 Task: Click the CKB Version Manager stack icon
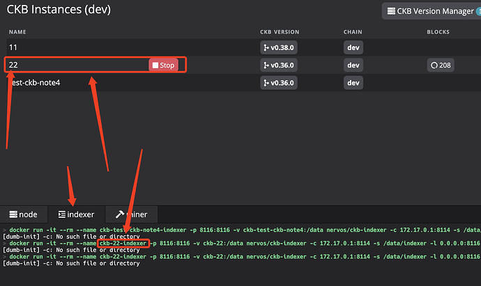coord(391,11)
